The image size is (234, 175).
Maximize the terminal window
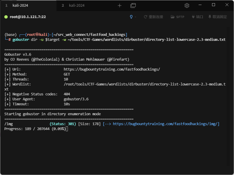[x=214, y=5]
